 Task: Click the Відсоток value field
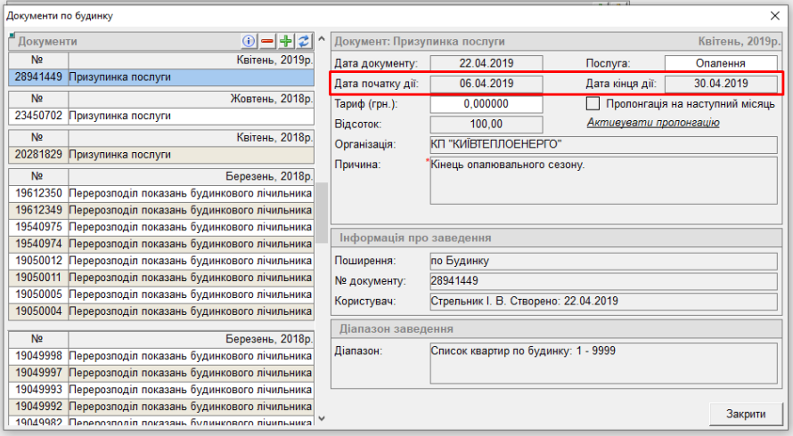click(x=486, y=124)
